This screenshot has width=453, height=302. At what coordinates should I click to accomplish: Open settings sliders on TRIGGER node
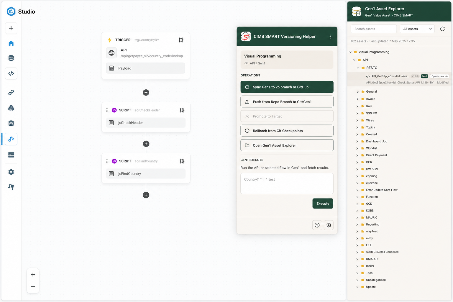tap(181, 40)
